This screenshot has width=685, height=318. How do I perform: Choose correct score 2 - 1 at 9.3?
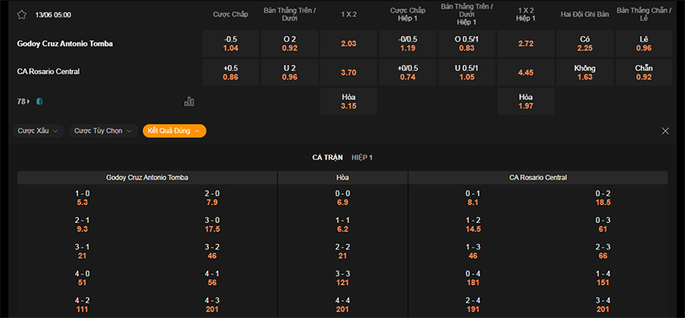[82, 225]
